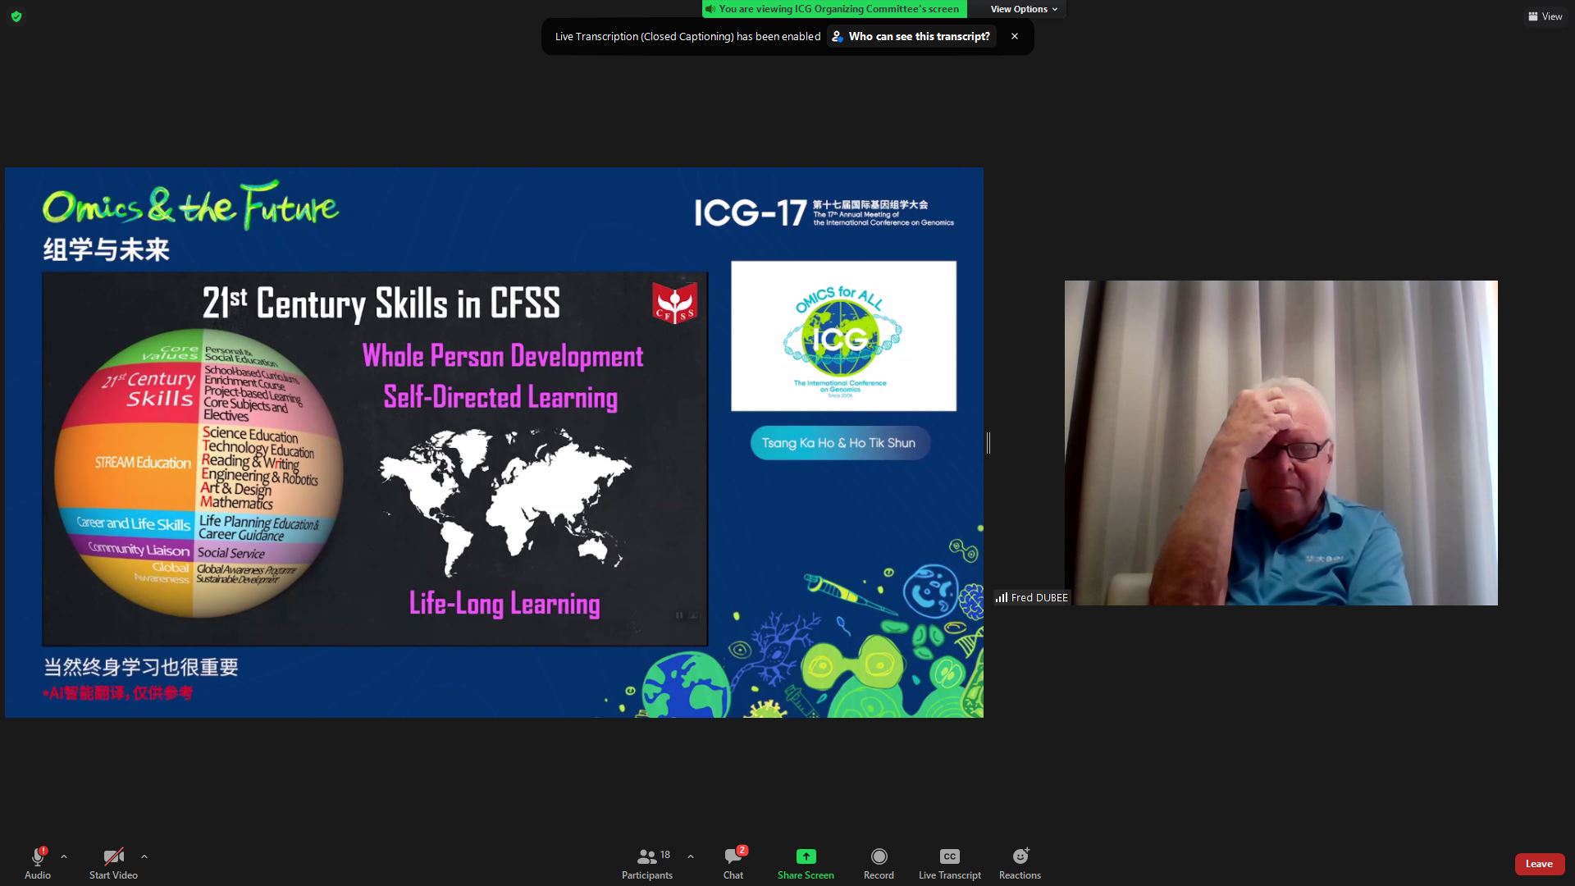
Task: Toggle Live Transcript closed captions
Action: [949, 857]
